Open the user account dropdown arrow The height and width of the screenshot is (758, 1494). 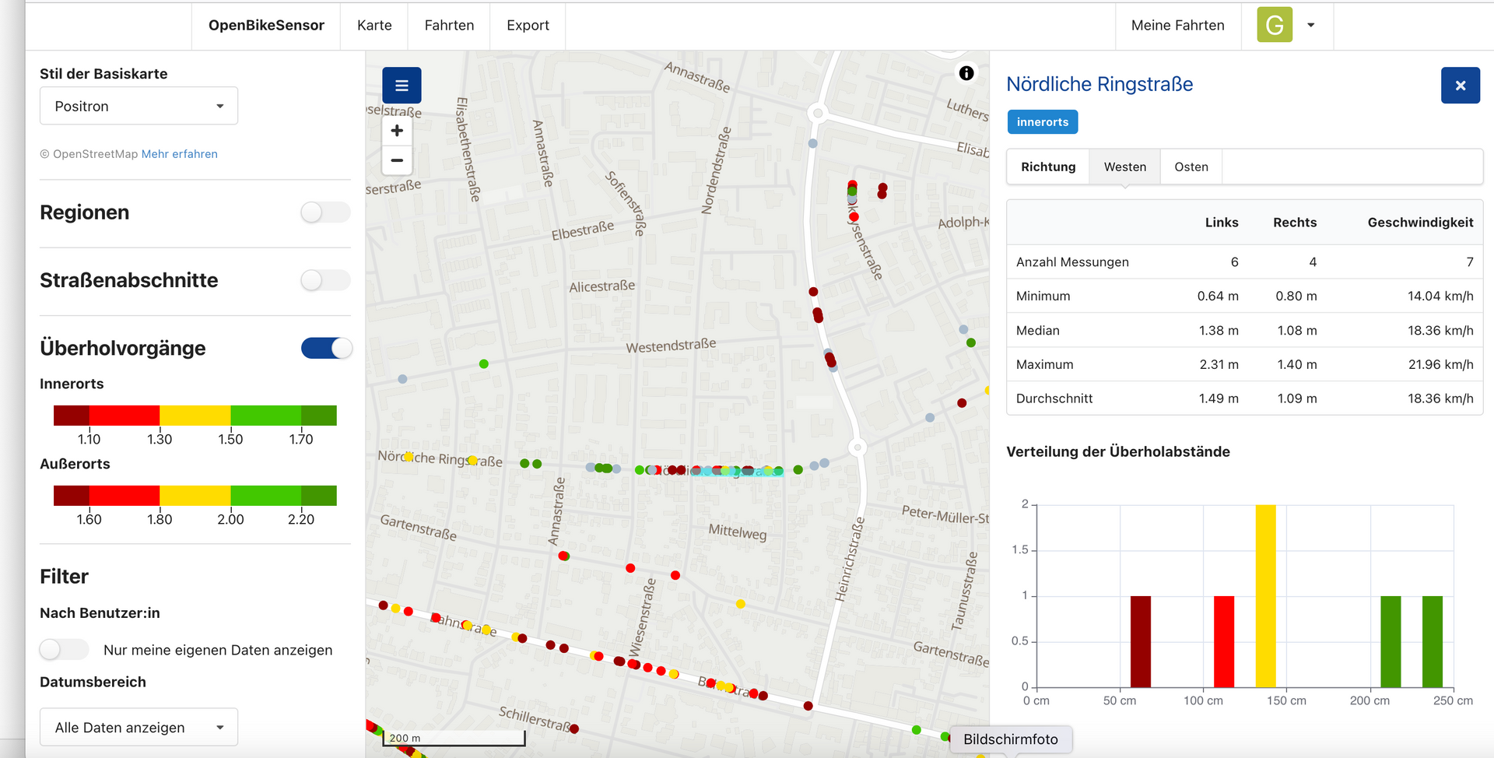(1311, 25)
